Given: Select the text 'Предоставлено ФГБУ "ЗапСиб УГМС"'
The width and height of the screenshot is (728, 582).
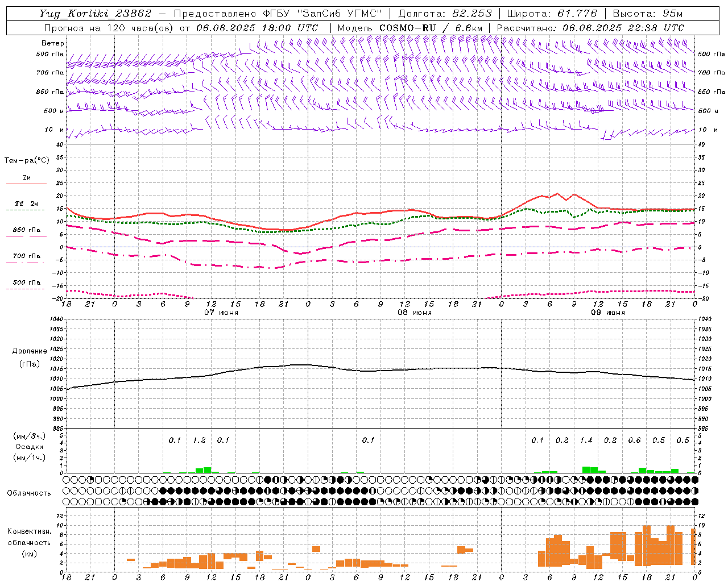Looking at the screenshot, I should click(278, 14).
